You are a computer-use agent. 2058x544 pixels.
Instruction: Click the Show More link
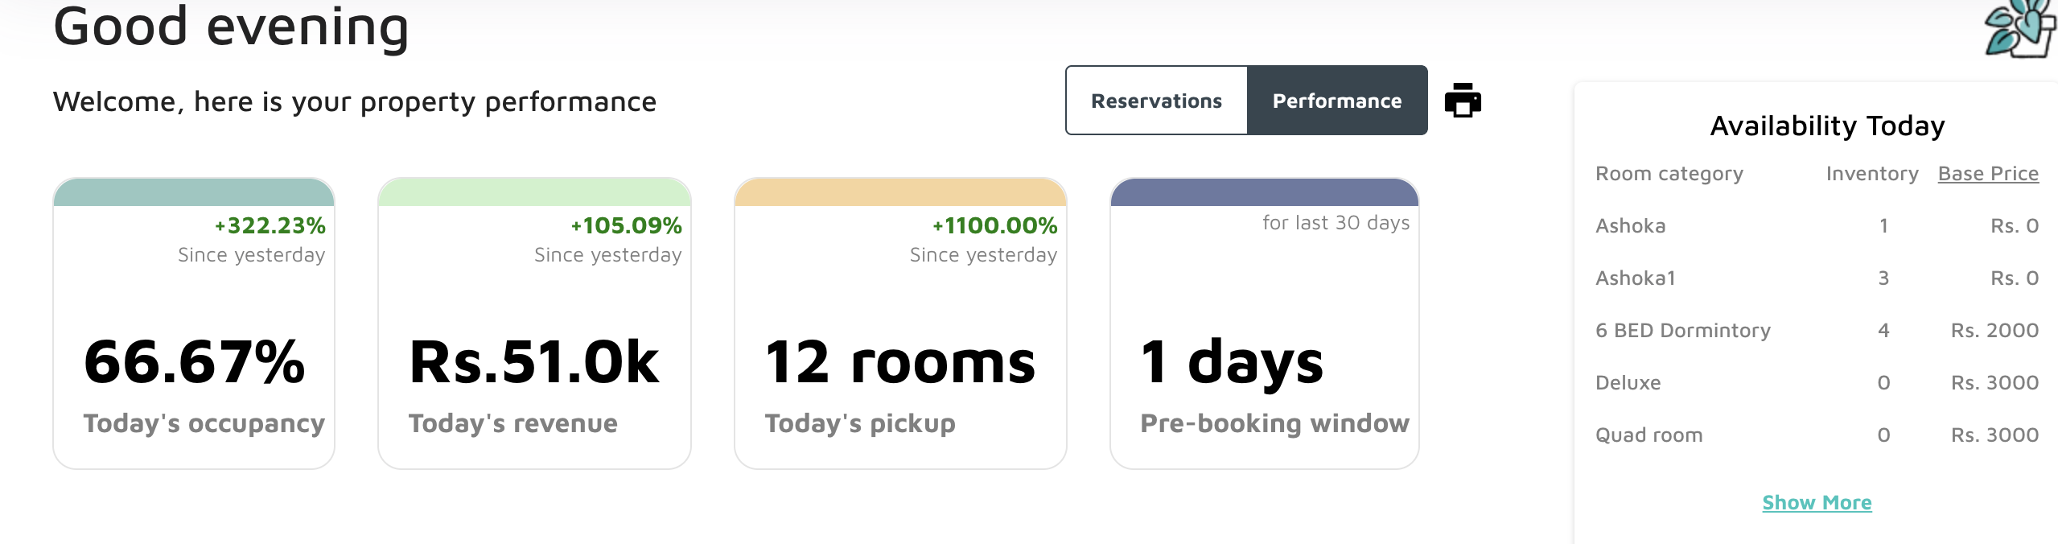pos(1817,502)
